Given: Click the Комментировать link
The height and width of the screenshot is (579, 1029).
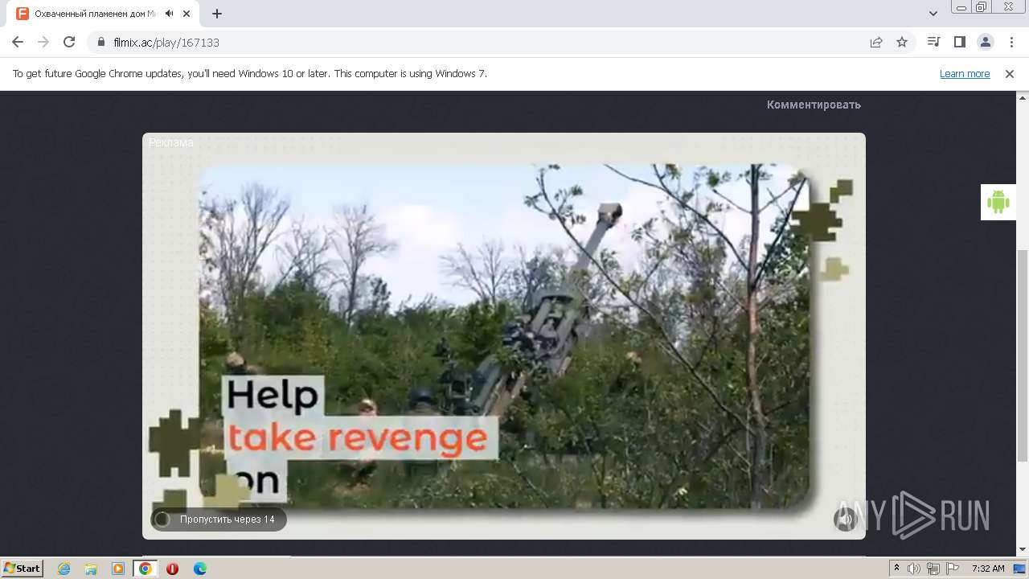Looking at the screenshot, I should [814, 105].
